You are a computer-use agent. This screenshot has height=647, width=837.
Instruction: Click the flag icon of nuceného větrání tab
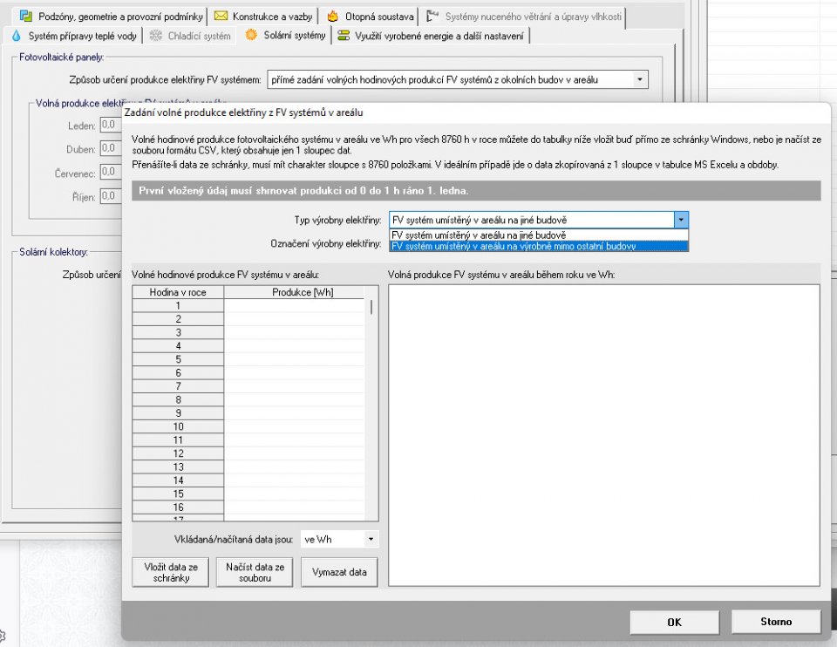[432, 17]
